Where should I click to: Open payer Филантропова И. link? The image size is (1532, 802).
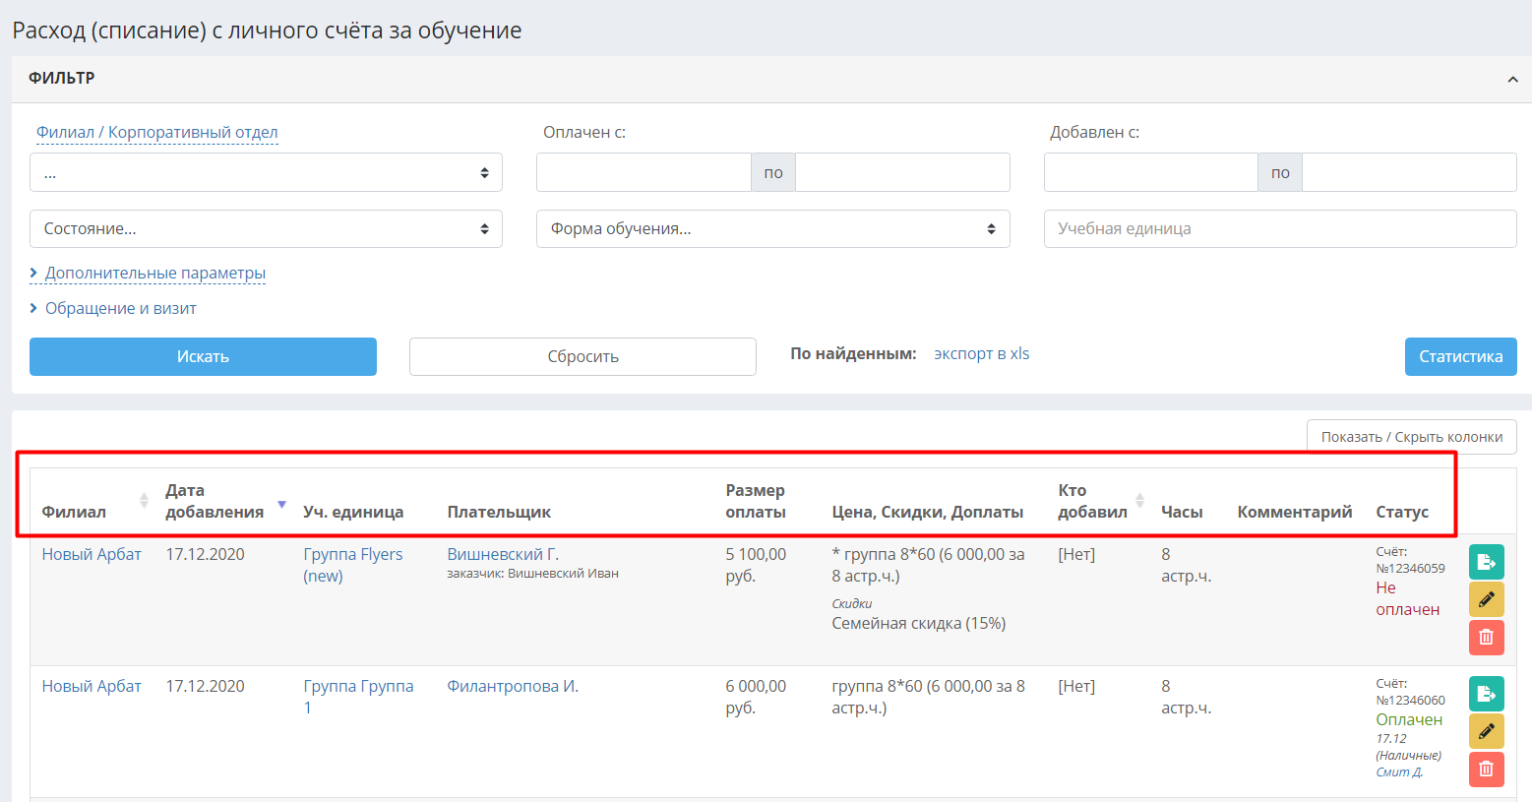513,686
